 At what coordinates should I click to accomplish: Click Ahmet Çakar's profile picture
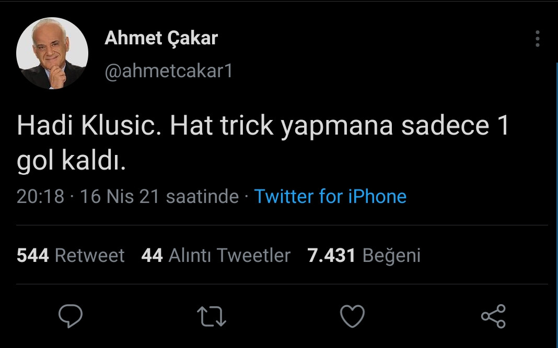tap(52, 51)
